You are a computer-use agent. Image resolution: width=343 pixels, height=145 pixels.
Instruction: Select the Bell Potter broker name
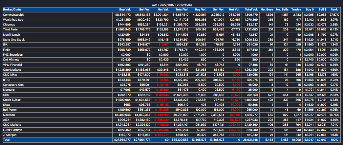click(x=10, y=110)
